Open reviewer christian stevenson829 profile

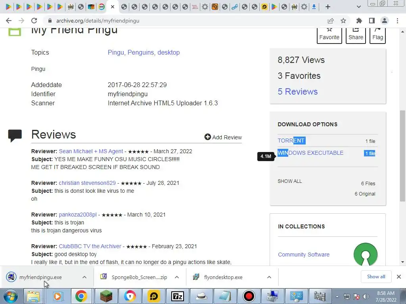[x=87, y=183]
